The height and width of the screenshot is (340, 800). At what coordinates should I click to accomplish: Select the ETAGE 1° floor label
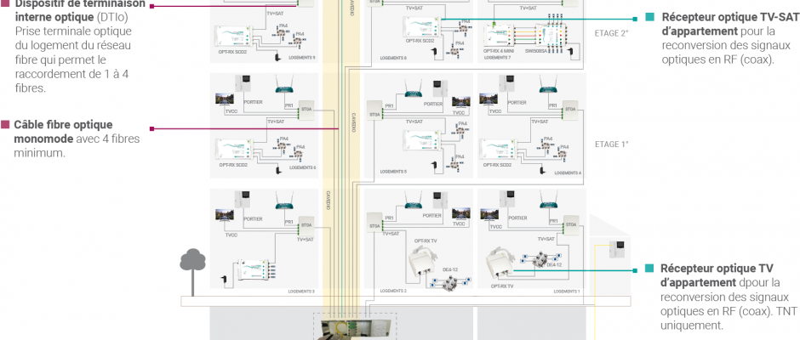click(611, 144)
